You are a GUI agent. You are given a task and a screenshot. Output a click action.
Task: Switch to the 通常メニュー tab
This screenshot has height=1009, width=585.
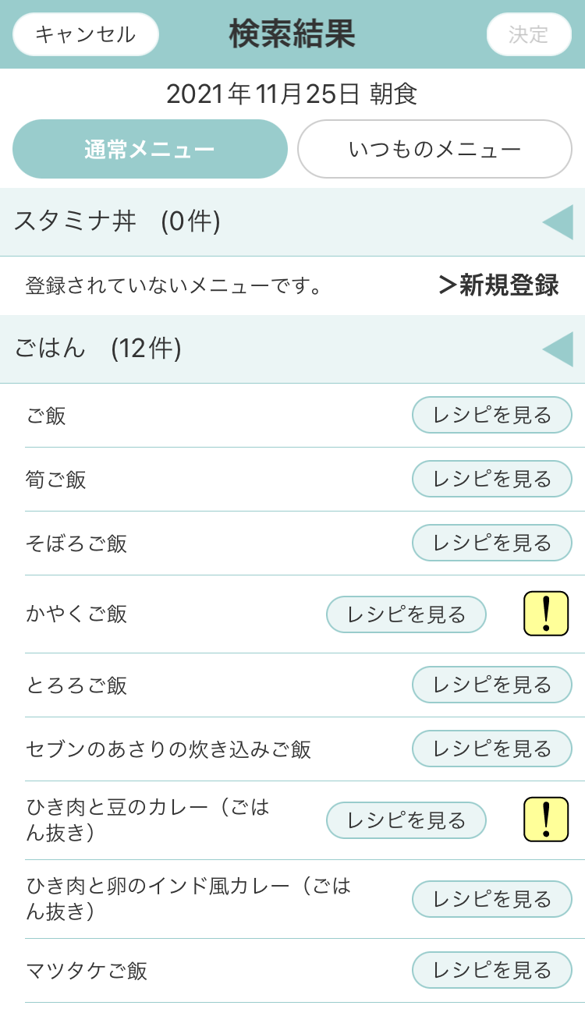[x=150, y=149]
